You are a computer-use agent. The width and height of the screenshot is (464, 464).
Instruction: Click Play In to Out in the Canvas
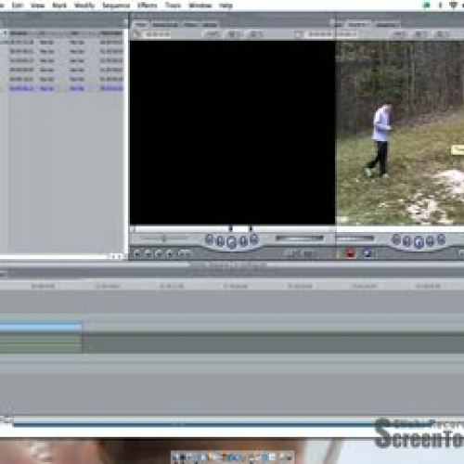pos(407,241)
